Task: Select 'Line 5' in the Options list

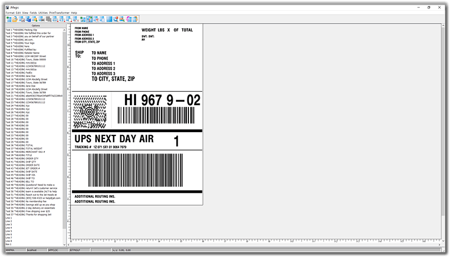Action: tap(34, 231)
